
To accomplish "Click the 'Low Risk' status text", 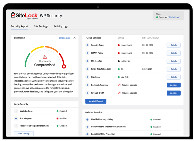I will pyautogui.click(x=125, y=77).
